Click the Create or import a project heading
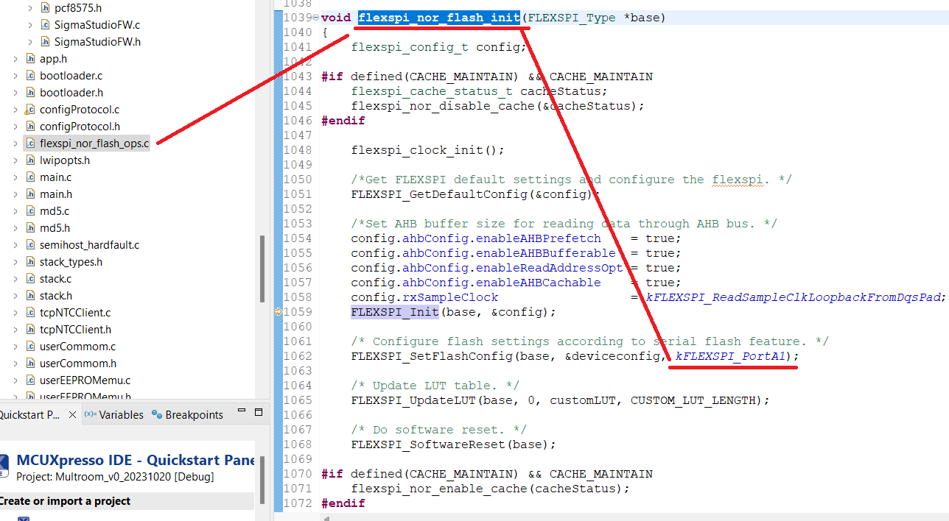949x521 pixels. click(x=62, y=500)
